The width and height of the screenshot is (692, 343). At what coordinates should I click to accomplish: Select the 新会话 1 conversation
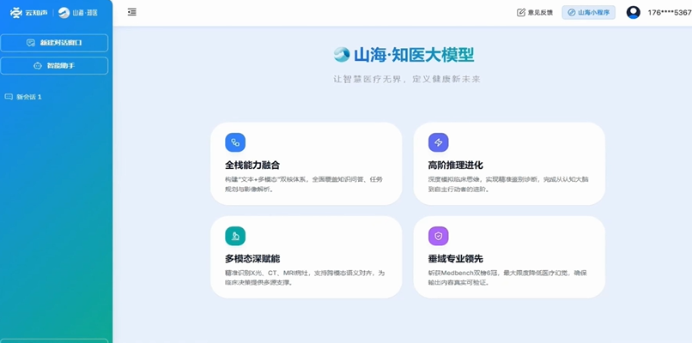(29, 97)
